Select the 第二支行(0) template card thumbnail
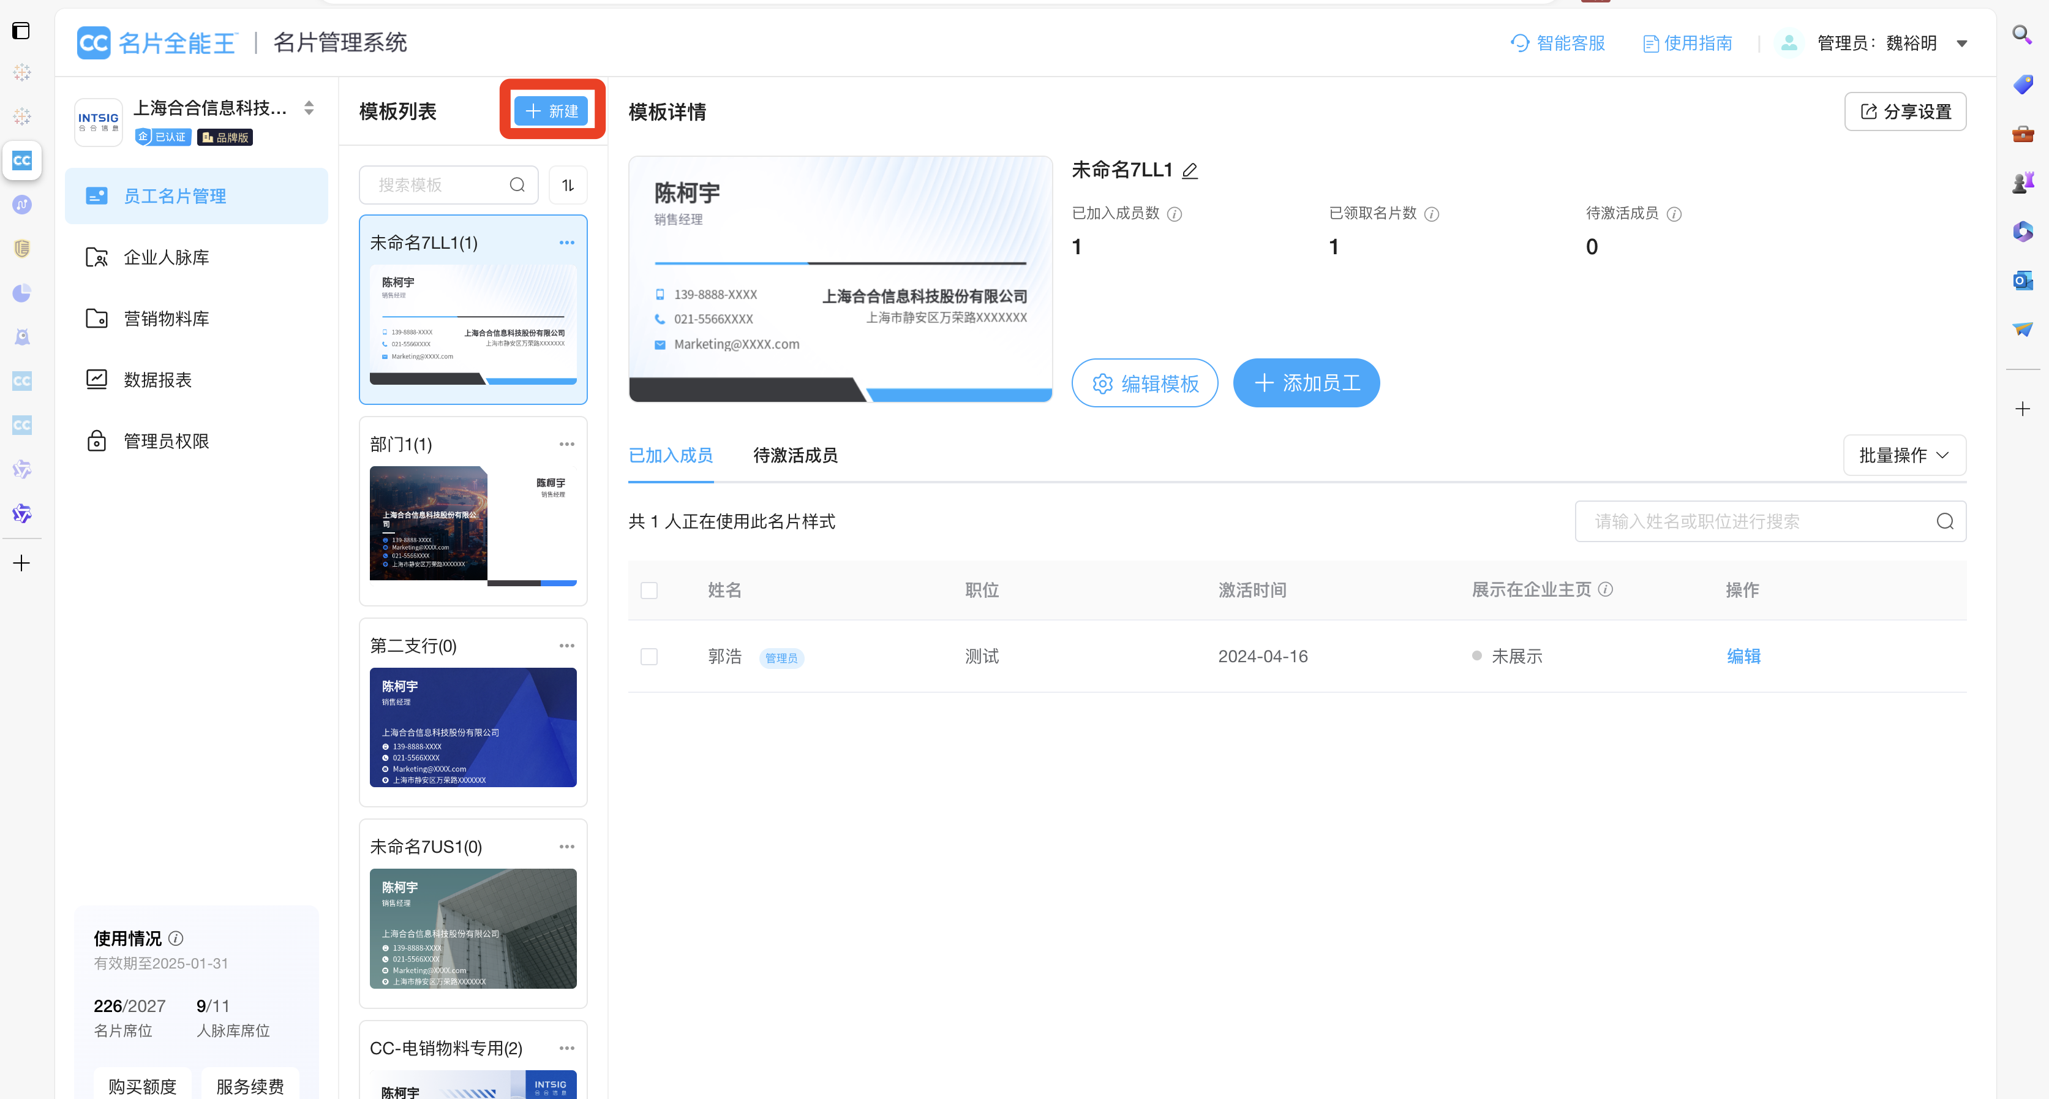The image size is (2049, 1099). pos(473,727)
